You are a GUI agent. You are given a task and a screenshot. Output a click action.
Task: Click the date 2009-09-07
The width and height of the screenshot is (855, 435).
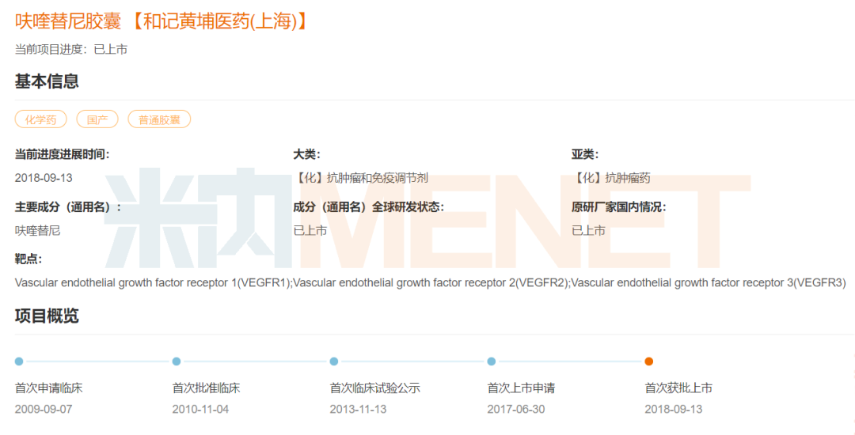[x=44, y=410]
